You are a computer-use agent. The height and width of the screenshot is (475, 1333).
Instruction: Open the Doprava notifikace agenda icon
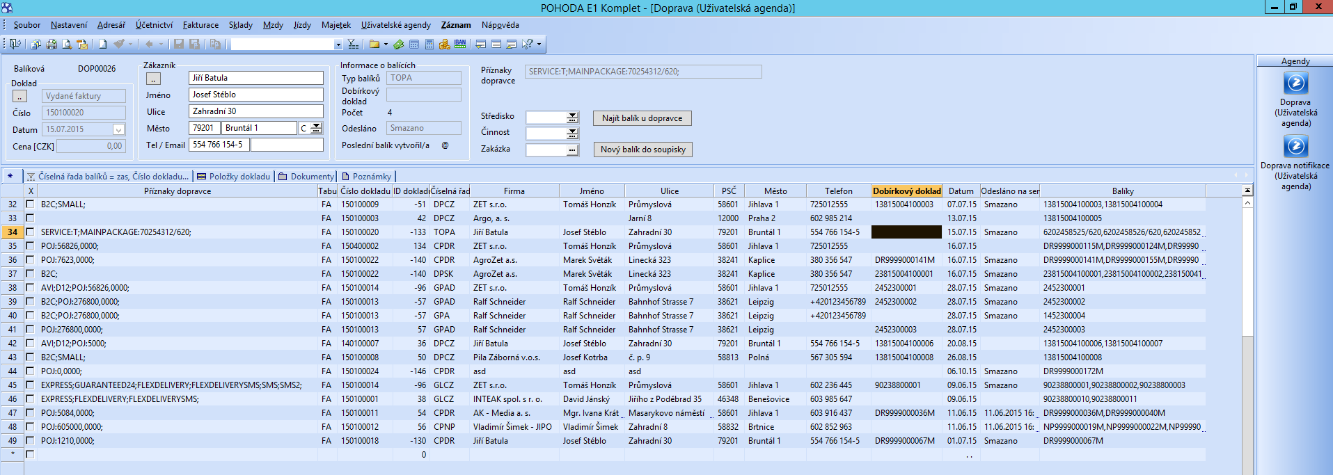click(x=1295, y=146)
